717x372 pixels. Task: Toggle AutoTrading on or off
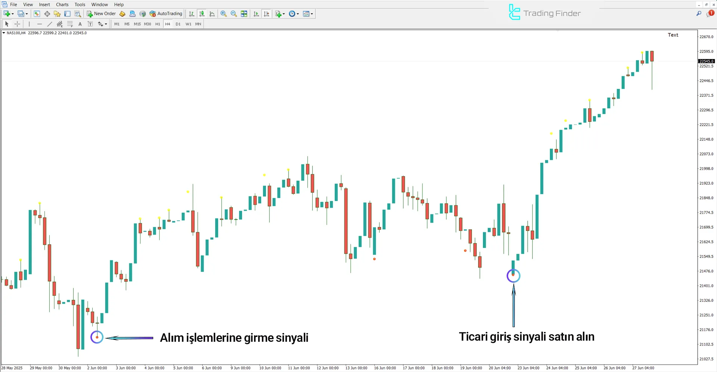click(x=166, y=14)
